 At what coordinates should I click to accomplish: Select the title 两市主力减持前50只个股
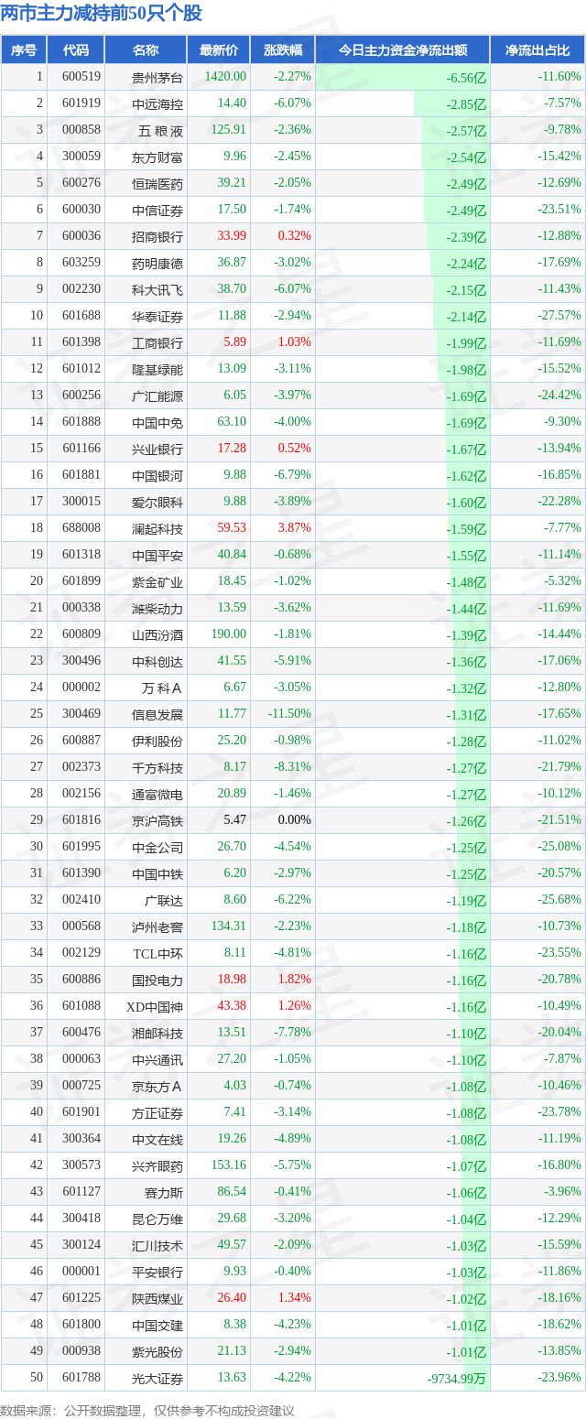coord(102,14)
